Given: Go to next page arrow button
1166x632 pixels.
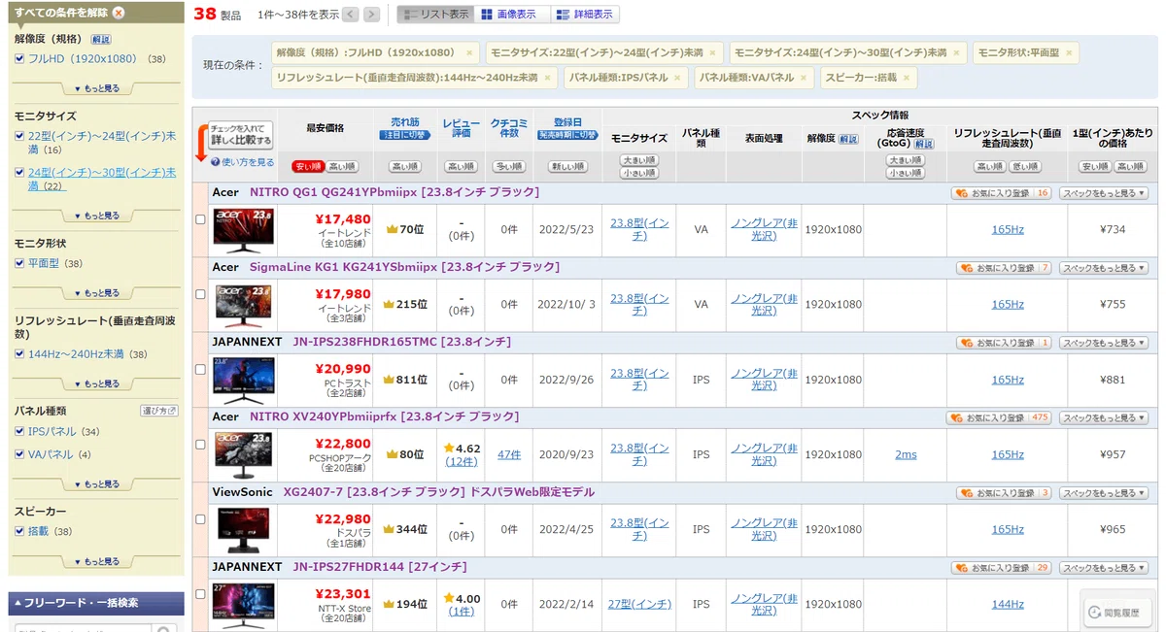Looking at the screenshot, I should point(373,15).
